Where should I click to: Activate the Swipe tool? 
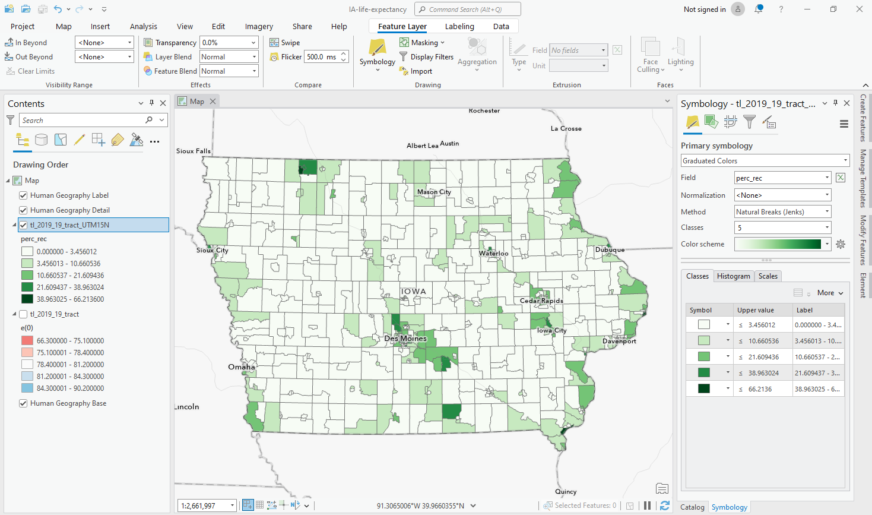(285, 43)
